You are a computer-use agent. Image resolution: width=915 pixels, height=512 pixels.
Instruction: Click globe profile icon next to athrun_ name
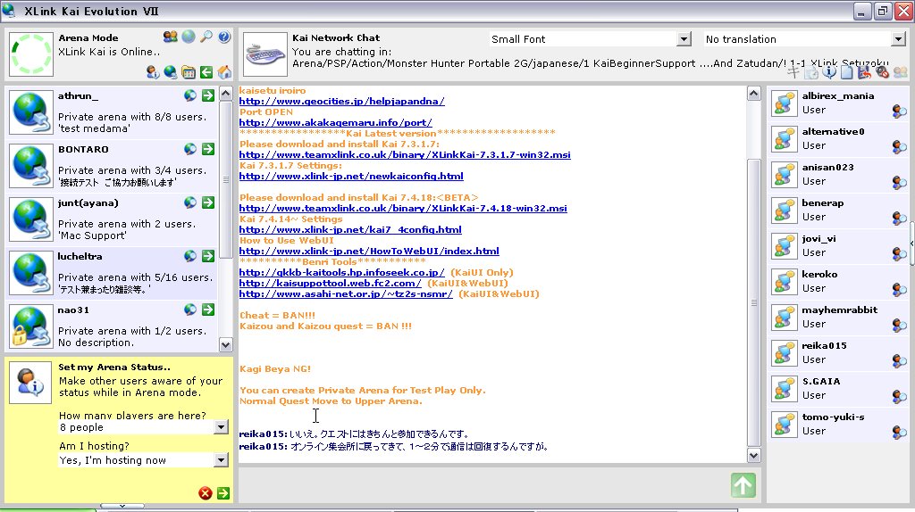190,95
